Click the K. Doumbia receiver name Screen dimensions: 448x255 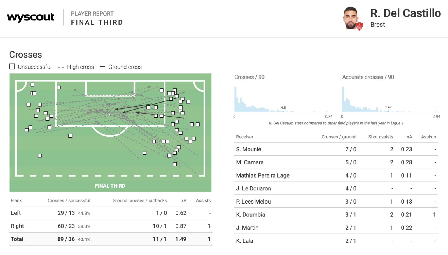point(250,215)
